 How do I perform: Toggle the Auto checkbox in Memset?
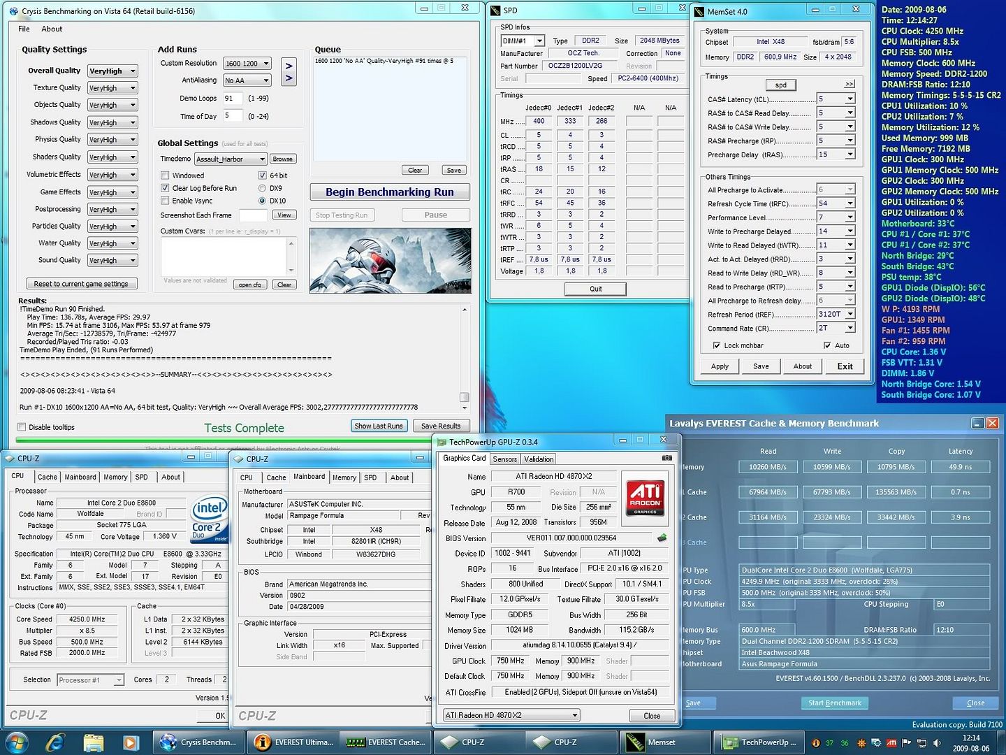827,345
